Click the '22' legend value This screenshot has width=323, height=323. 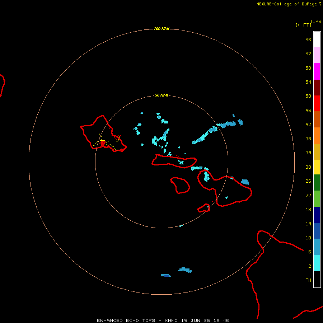308,195
